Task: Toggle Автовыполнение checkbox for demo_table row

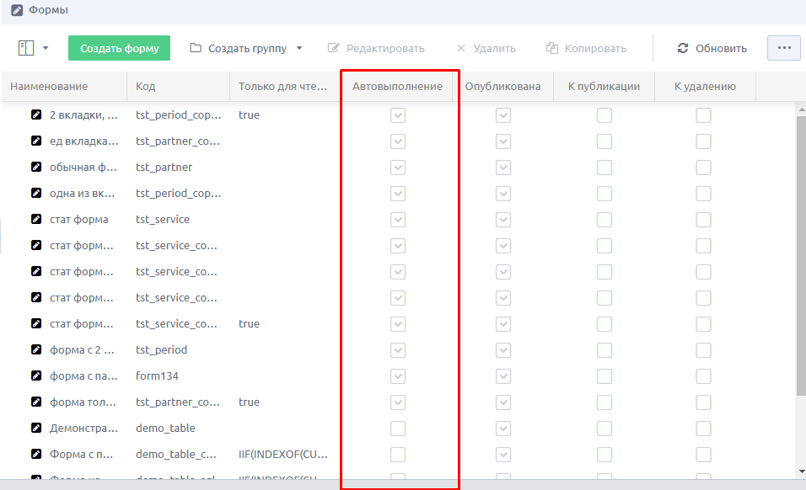Action: click(398, 429)
